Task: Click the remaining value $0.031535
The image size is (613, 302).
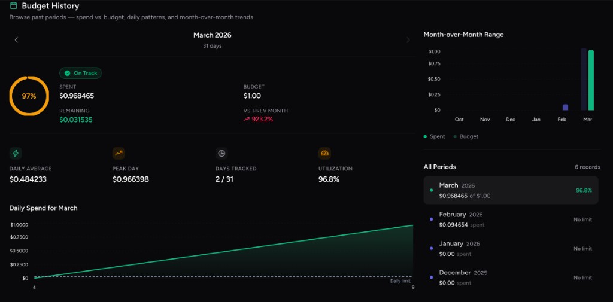Action: [x=76, y=120]
